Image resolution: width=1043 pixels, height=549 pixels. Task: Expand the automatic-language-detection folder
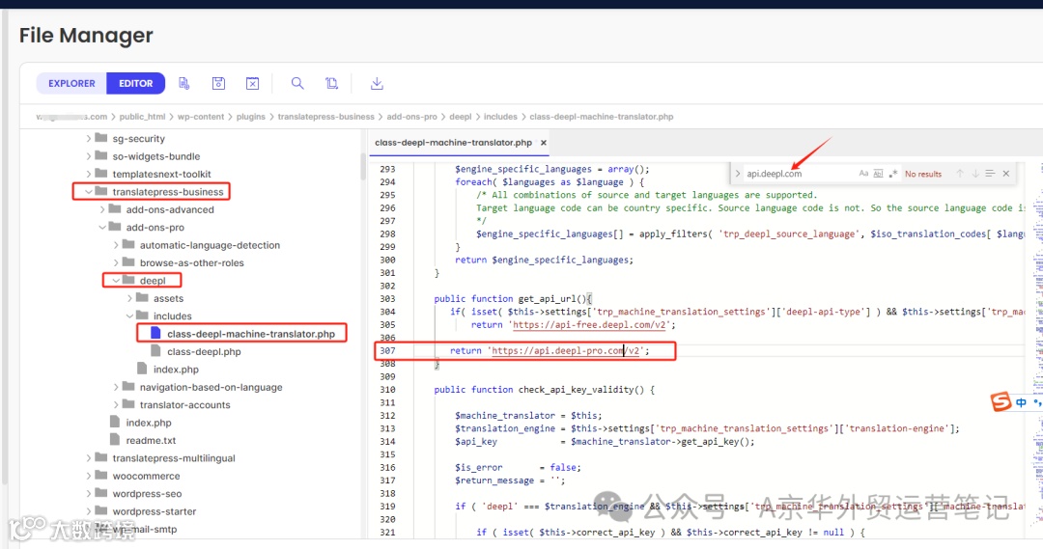[116, 245]
